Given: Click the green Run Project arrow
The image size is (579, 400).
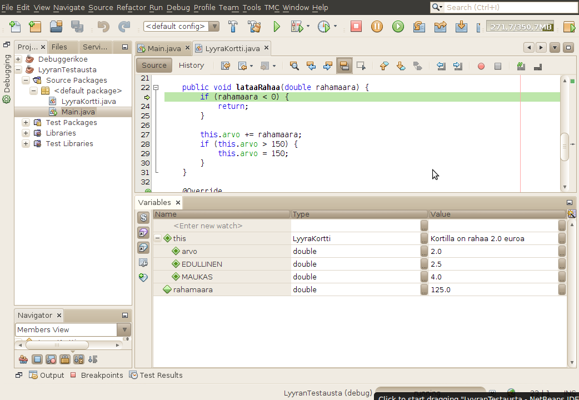Looking at the screenshot, I should [277, 26].
